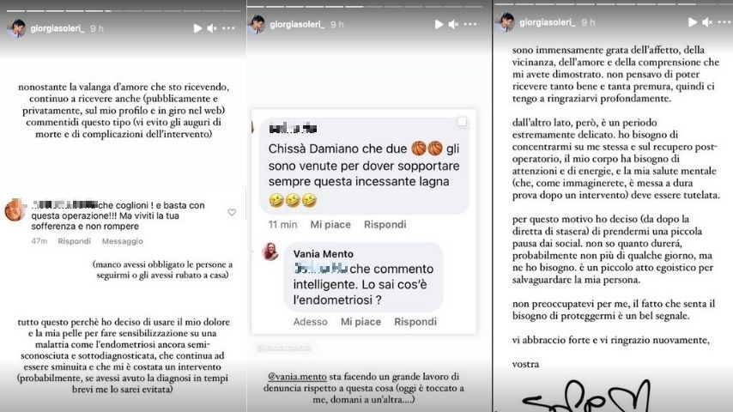Play the middle story with the play icon
Image resolution: width=733 pixels, height=412 pixels.
pos(439,24)
